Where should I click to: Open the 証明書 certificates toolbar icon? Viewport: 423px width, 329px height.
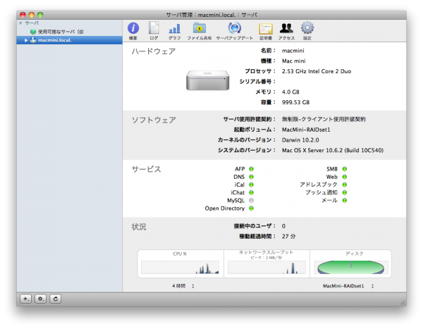(266, 31)
